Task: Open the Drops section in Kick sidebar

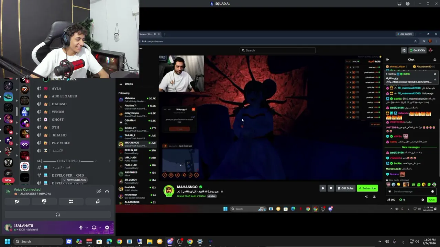Action: pyautogui.click(x=129, y=84)
